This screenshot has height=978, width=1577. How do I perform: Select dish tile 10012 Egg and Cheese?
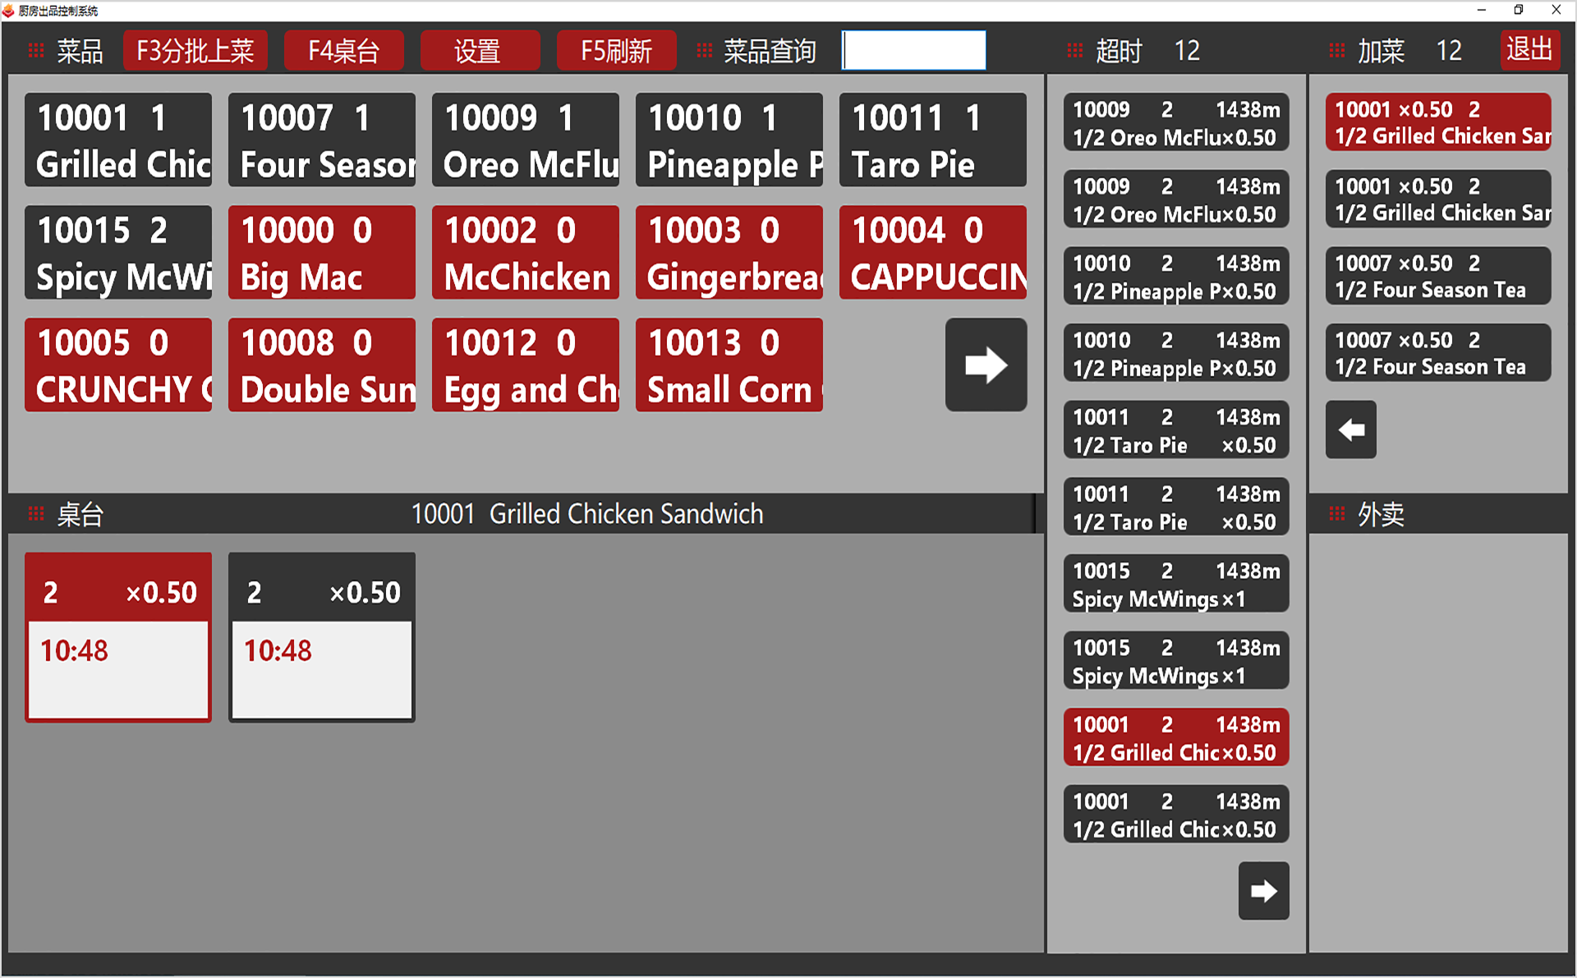coord(526,365)
